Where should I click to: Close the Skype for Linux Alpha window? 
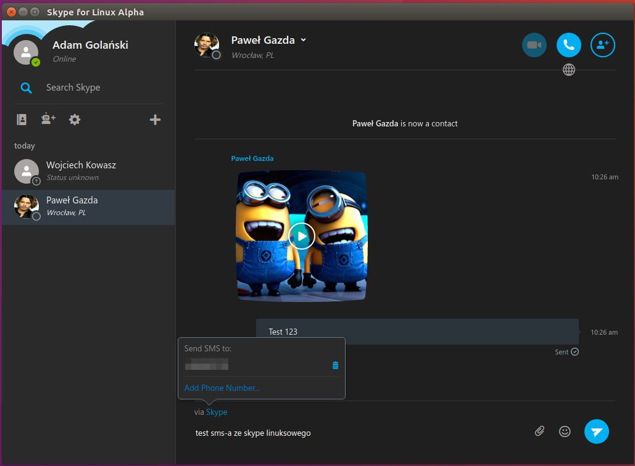[11, 12]
